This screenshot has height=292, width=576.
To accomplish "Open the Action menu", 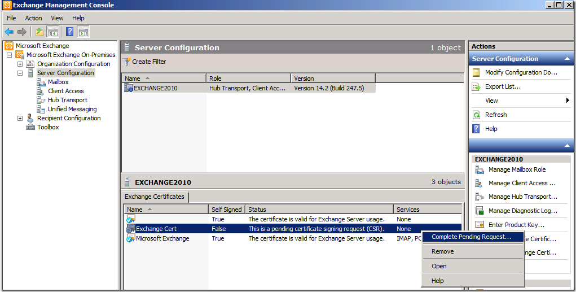I will [33, 18].
